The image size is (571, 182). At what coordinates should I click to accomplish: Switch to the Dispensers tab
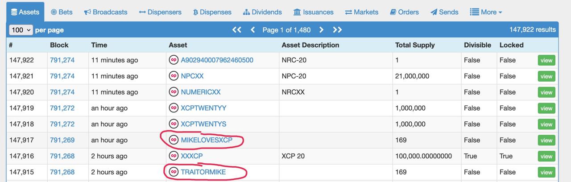coord(160,12)
